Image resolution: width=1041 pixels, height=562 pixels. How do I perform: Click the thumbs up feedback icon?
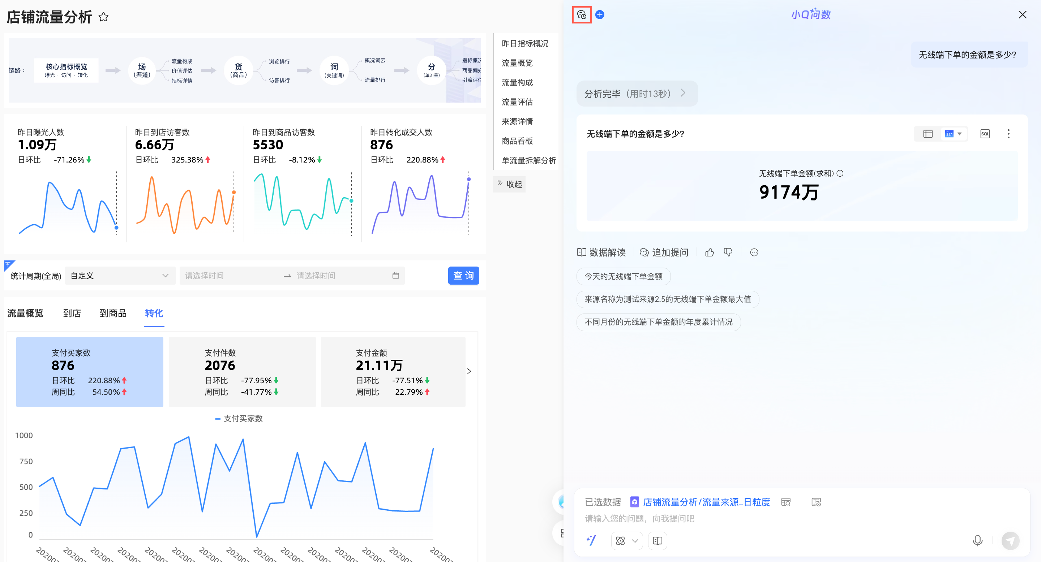(x=709, y=252)
